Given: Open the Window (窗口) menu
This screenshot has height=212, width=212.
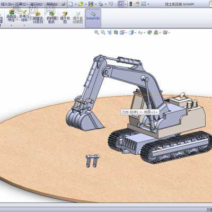Looking at the screenshot, I should coord(37,4).
